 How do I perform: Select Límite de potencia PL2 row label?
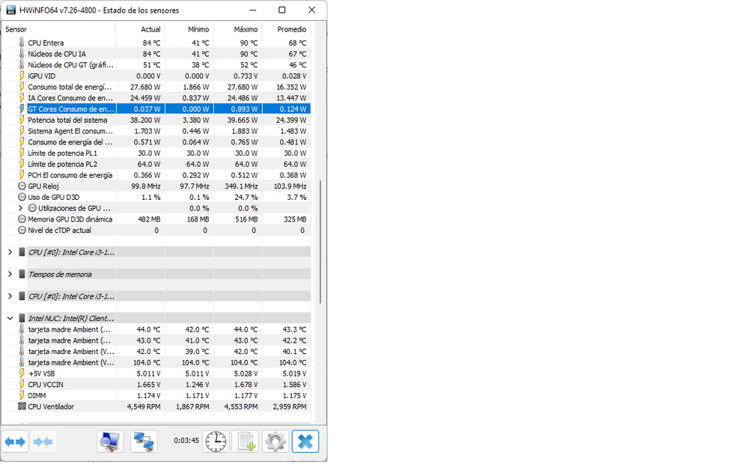(62, 164)
